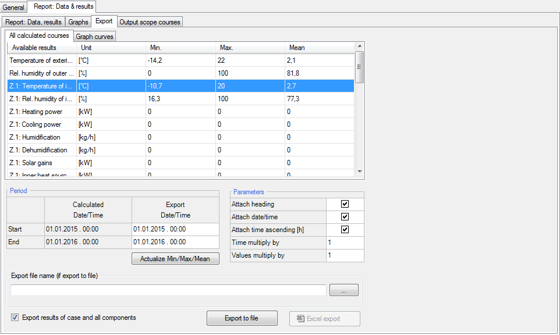Click the Export Start date/time cell
Screen dimensions: 560x335
175,229
